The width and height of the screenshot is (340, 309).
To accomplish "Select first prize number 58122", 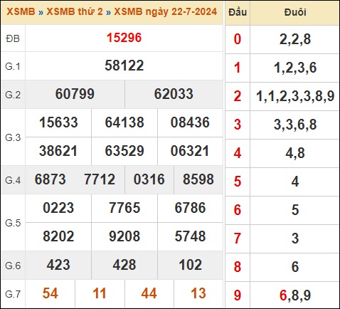I will click(x=124, y=66).
